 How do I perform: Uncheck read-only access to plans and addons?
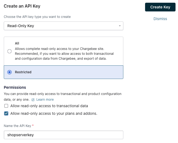point(6,113)
